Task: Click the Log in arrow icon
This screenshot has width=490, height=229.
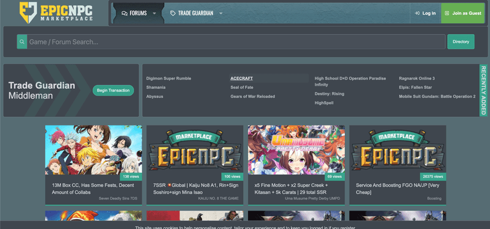Action: [417, 13]
